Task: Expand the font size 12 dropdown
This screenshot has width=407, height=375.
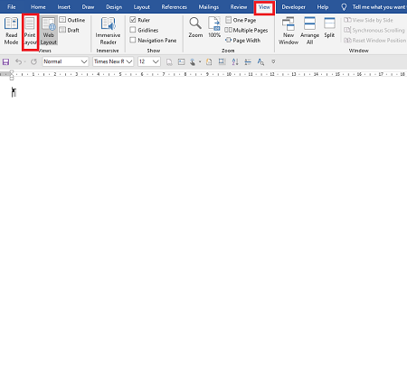Action: tap(156, 61)
